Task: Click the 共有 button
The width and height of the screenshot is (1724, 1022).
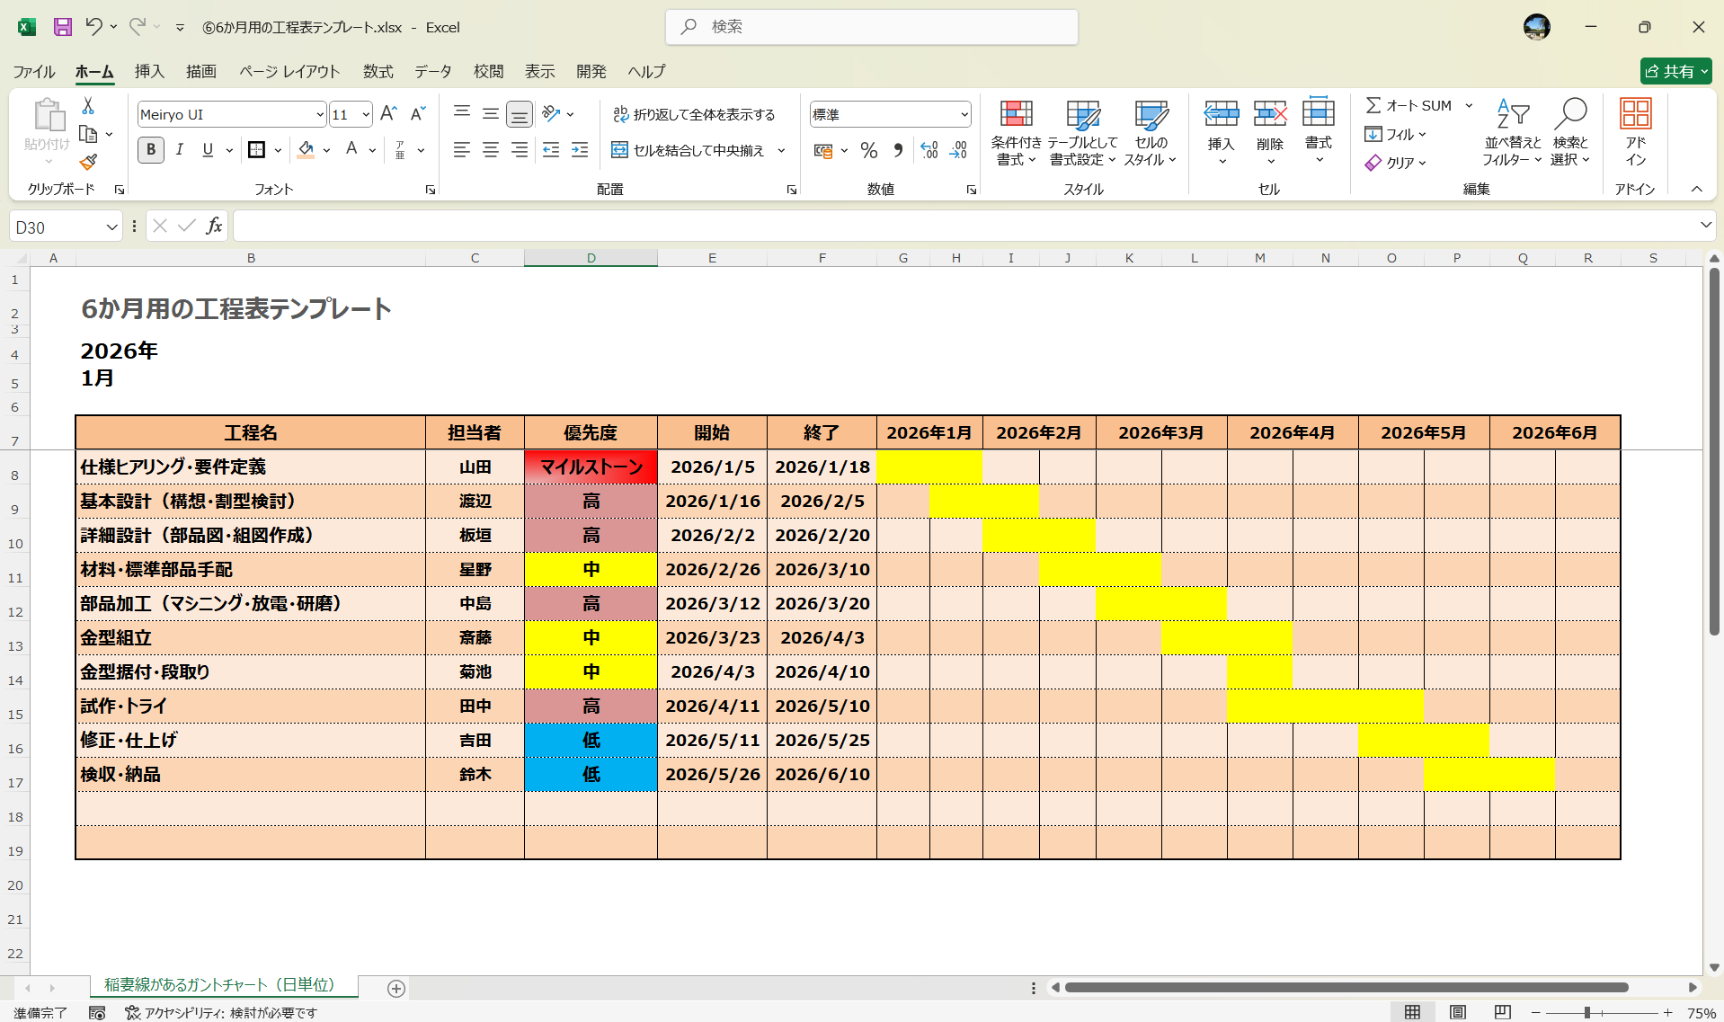Action: 1675,71
